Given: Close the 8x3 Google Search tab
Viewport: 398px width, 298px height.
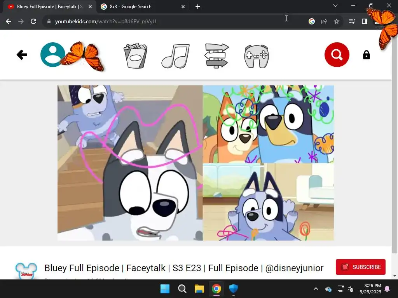Looking at the screenshot, I should (x=183, y=7).
